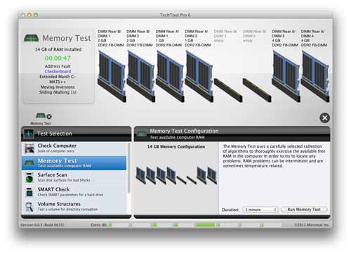The width and height of the screenshot is (351, 254).
Task: Zoom the TechTool Pro window
Action: click(36, 15)
